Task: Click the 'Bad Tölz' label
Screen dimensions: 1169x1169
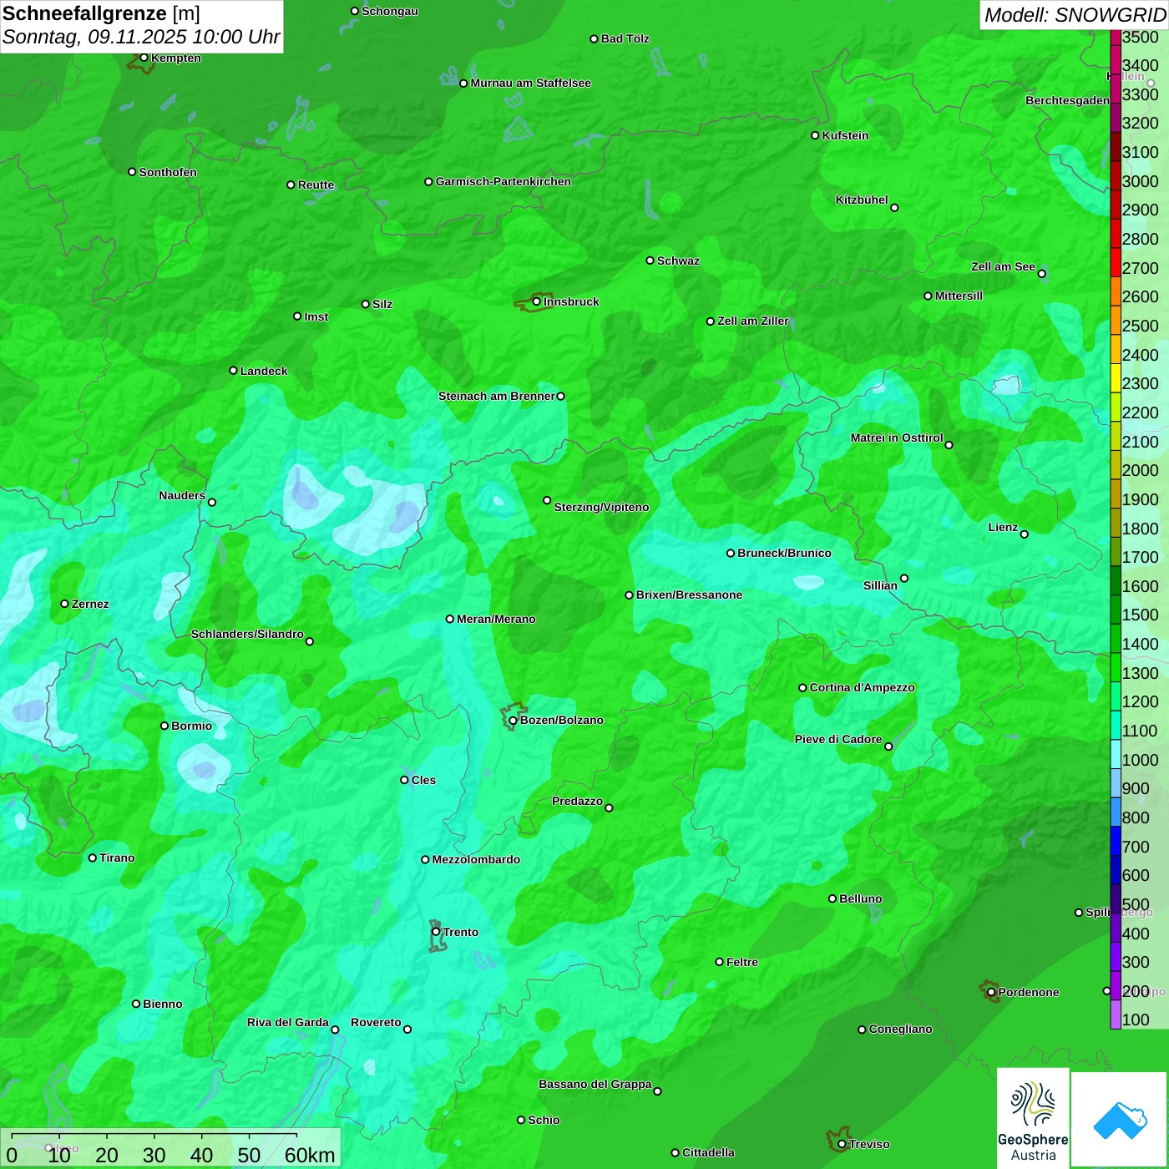Action: pos(625,38)
